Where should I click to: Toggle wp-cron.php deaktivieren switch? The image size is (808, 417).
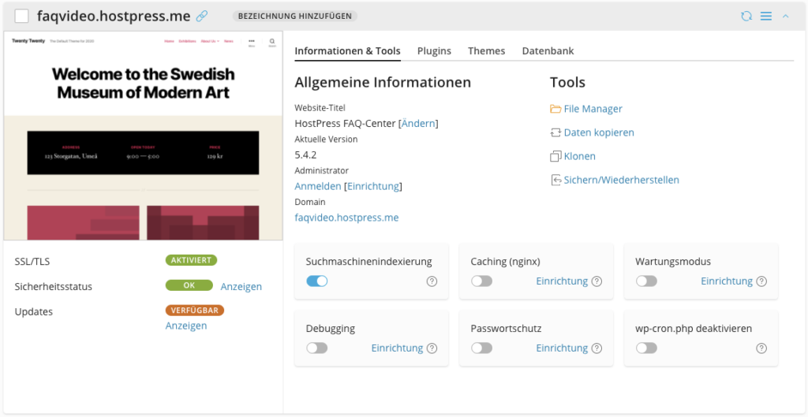point(647,348)
